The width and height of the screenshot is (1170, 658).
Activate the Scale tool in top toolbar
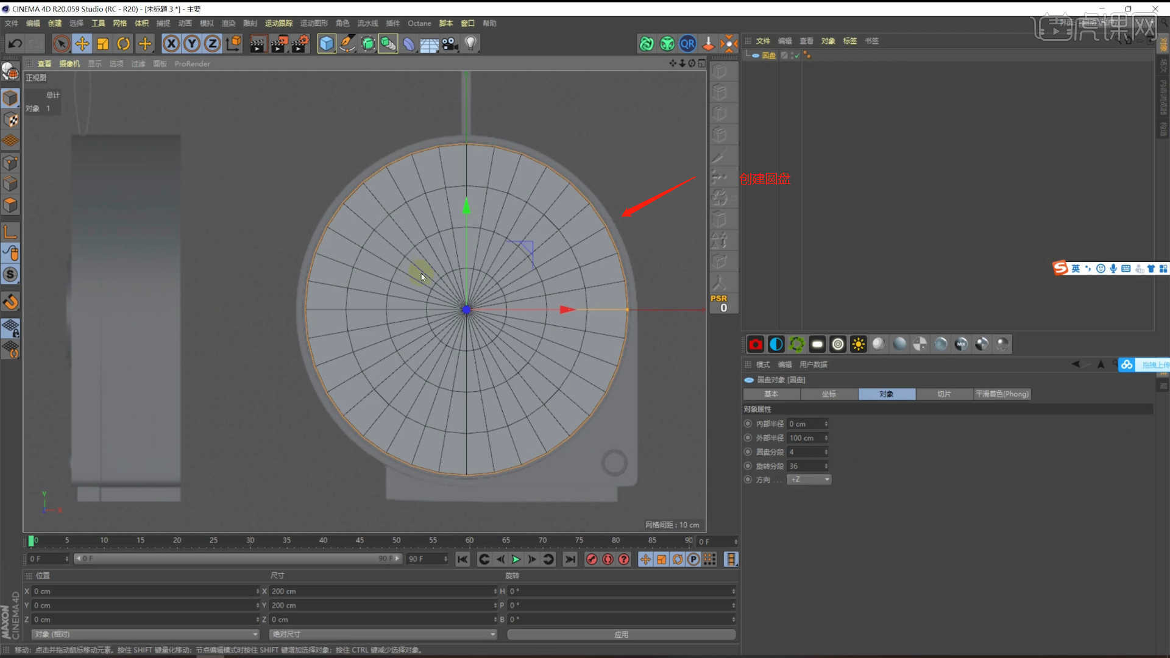point(102,43)
